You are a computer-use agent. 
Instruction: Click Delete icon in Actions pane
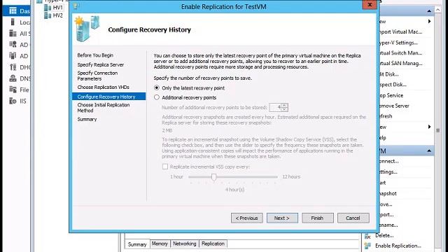[x=367, y=236]
